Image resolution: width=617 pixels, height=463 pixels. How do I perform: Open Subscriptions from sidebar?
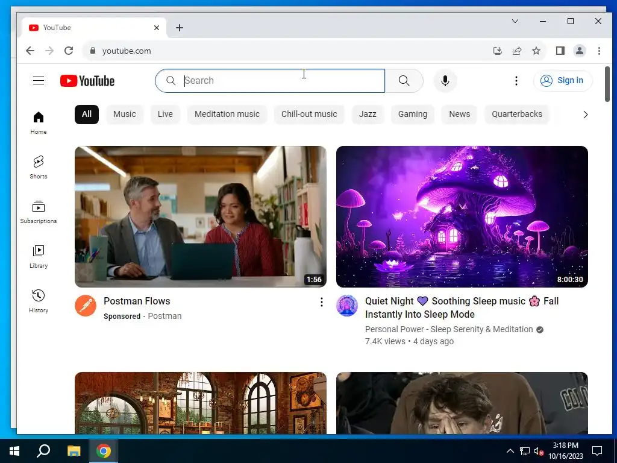pyautogui.click(x=39, y=212)
